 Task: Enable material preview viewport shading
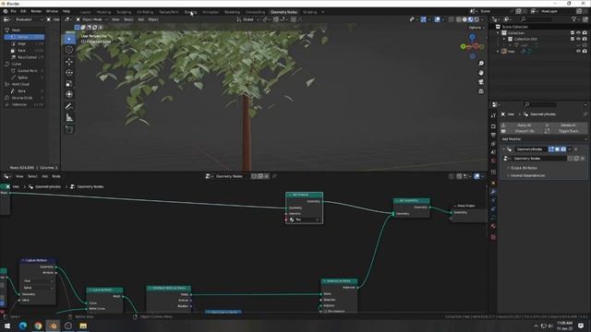(x=470, y=19)
